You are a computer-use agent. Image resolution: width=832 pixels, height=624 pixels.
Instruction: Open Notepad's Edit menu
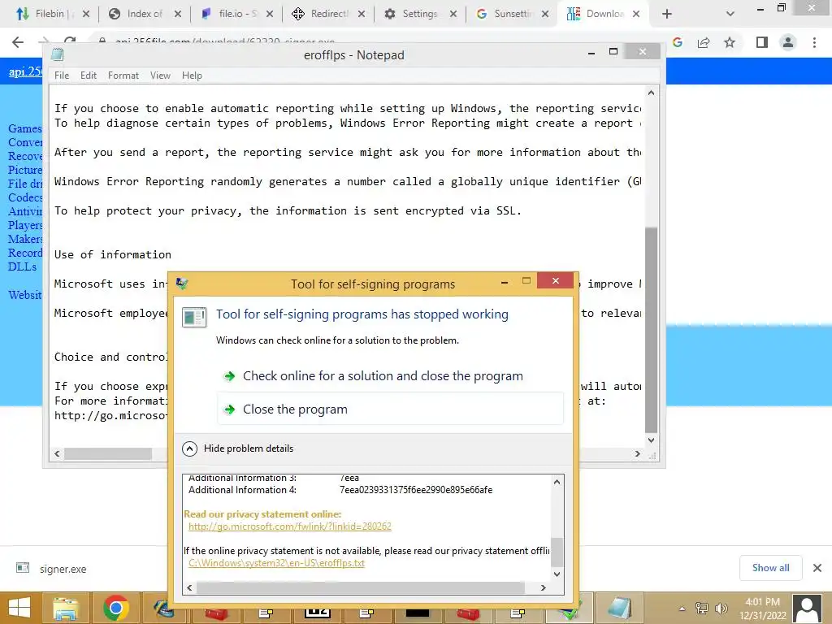[88, 76]
